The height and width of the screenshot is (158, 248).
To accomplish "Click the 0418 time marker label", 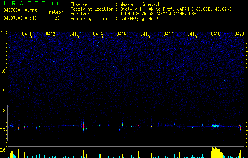I will (x=192, y=34).
